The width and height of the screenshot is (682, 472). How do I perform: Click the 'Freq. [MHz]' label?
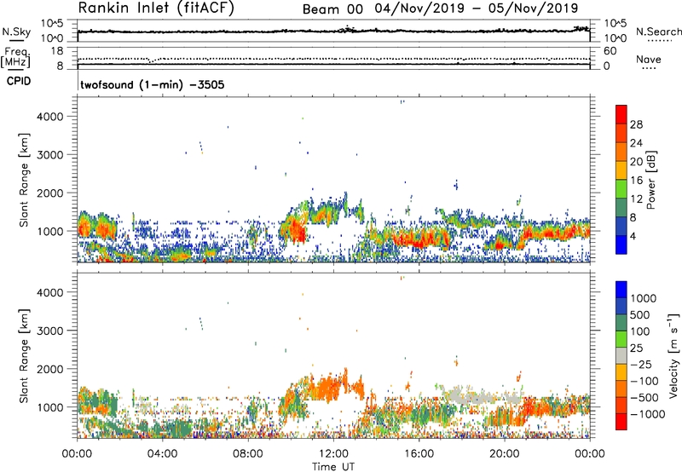click(x=15, y=57)
